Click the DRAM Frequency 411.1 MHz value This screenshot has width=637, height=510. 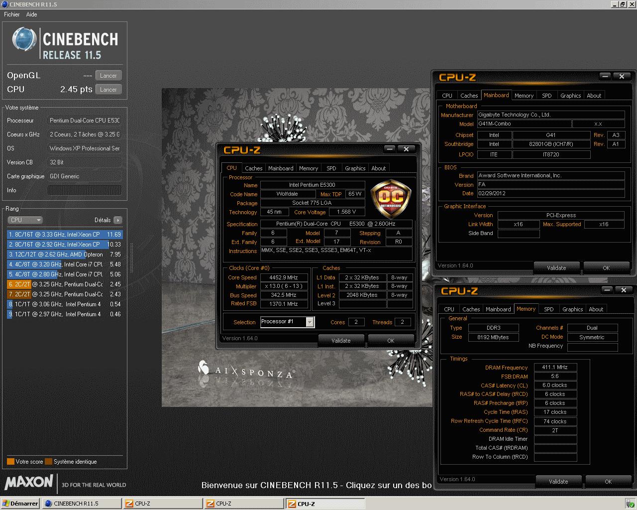tap(555, 367)
